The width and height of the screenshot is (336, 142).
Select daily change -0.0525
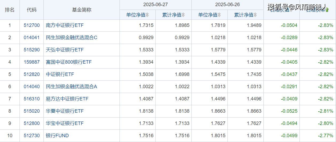289,111
